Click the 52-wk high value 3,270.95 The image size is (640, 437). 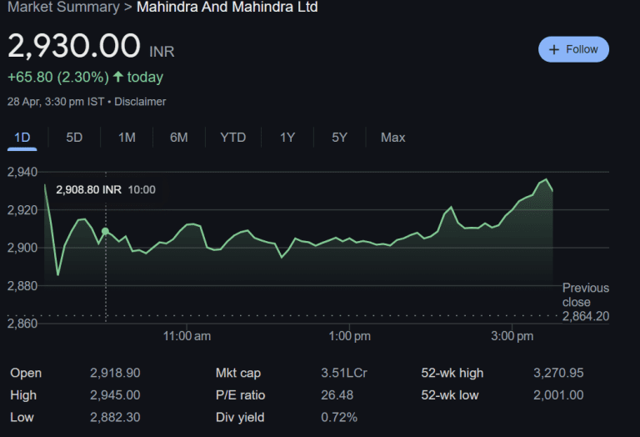[x=558, y=373]
